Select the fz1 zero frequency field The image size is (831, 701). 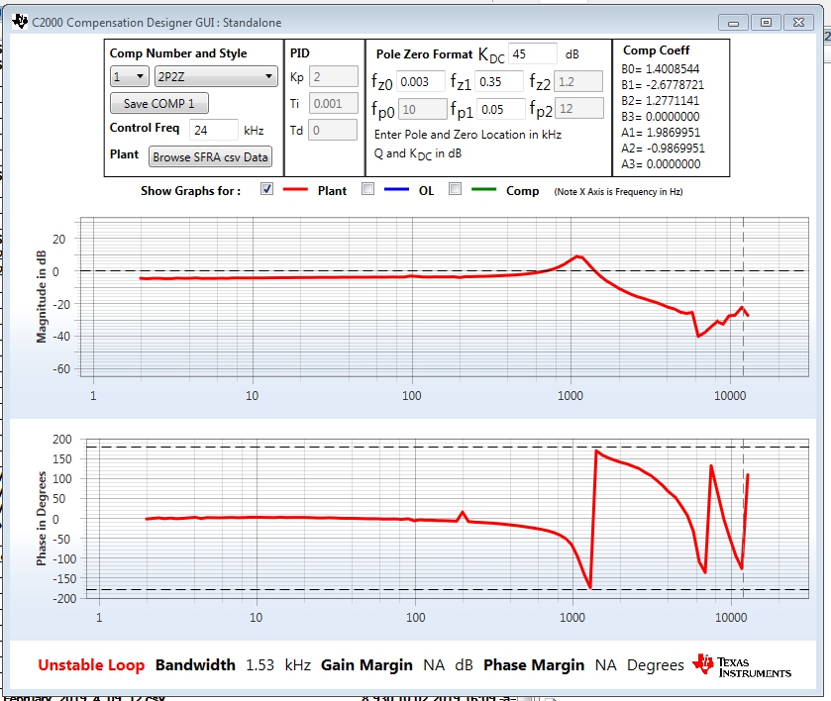[499, 82]
